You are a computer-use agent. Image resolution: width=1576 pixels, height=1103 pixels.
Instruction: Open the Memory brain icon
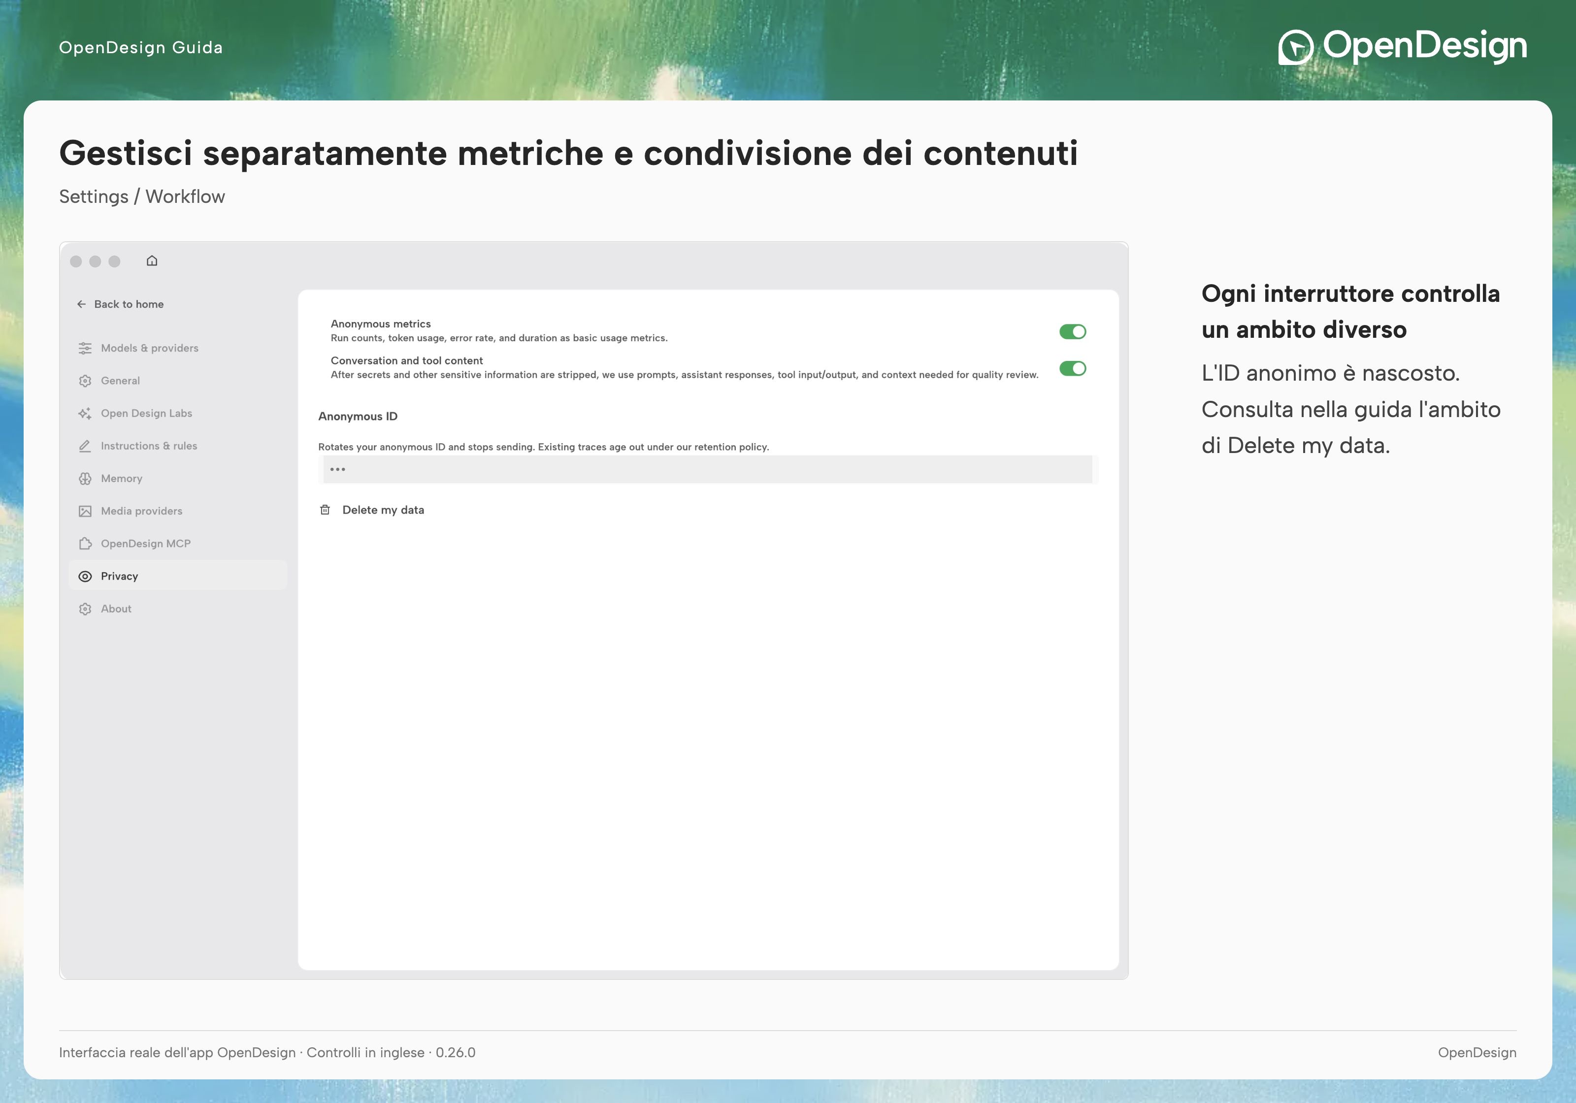(85, 479)
